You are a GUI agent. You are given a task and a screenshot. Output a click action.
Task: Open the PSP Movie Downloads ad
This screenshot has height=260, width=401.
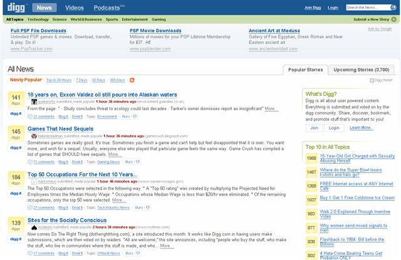pyautogui.click(x=155, y=31)
